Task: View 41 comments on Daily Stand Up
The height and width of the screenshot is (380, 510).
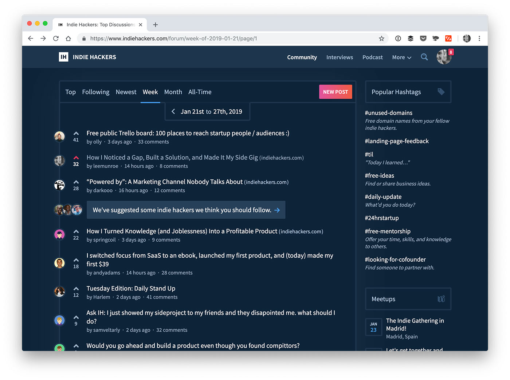Action: pos(162,297)
